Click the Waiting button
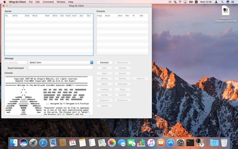238x149 pixels. click(x=122, y=68)
